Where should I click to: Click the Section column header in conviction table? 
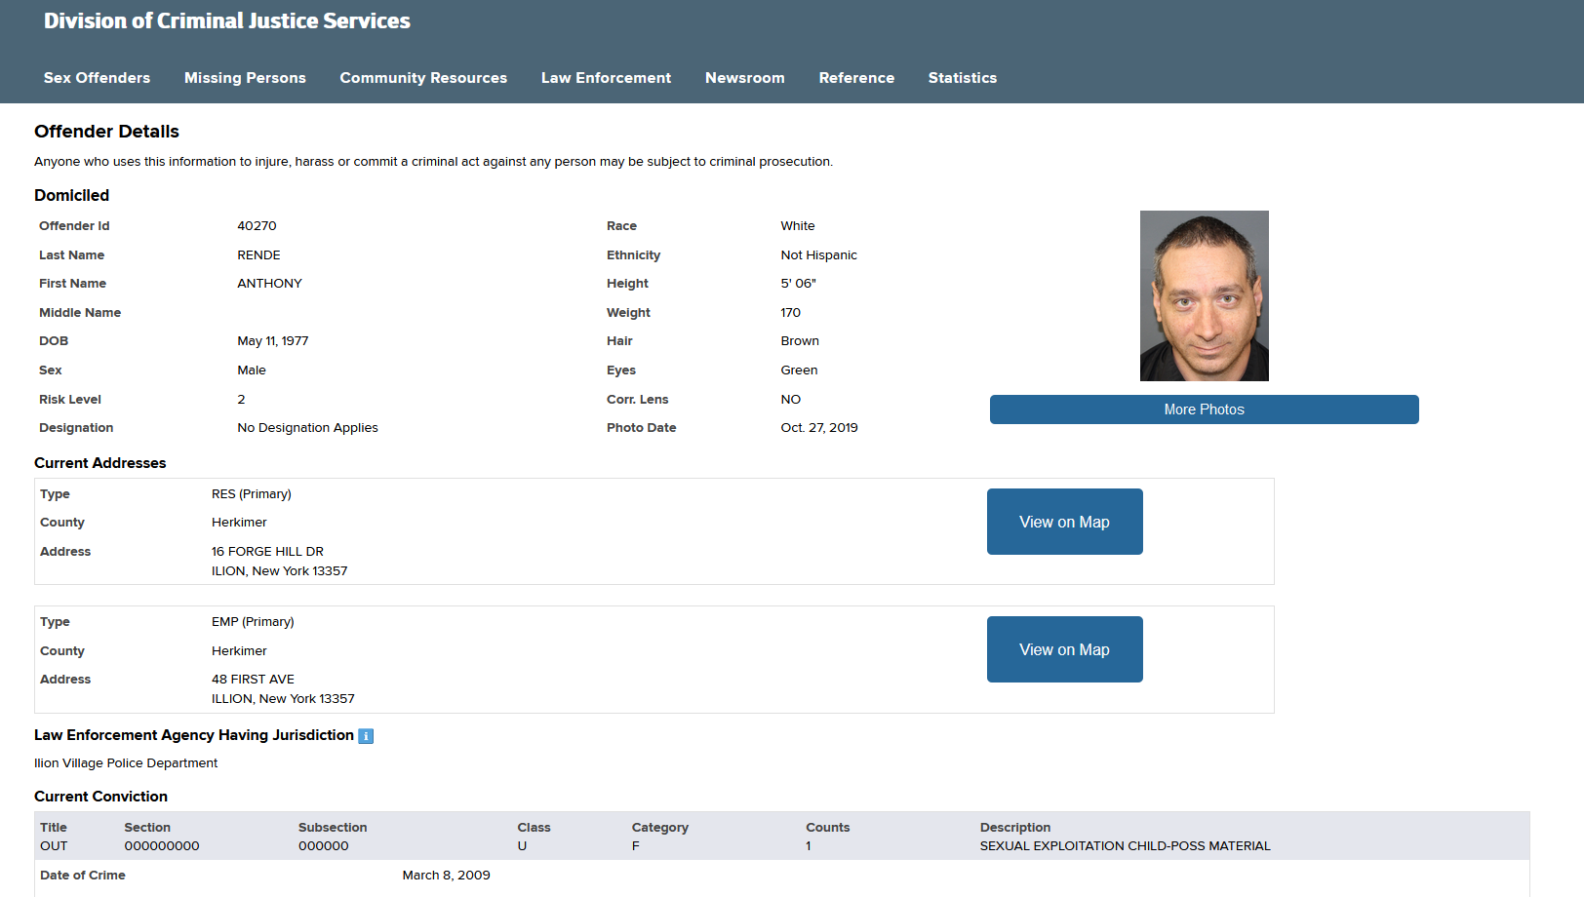[x=147, y=828]
